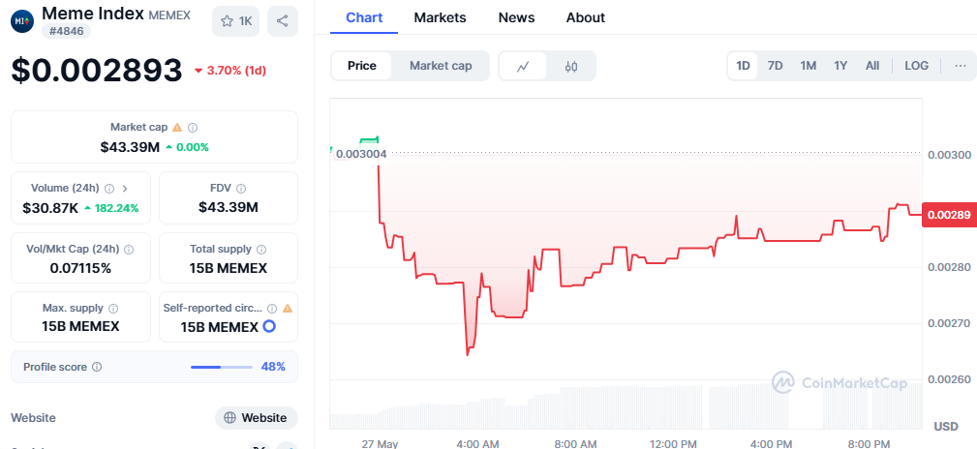The width and height of the screenshot is (977, 449).
Task: Click the Meme Index coin logo
Action: [x=22, y=21]
